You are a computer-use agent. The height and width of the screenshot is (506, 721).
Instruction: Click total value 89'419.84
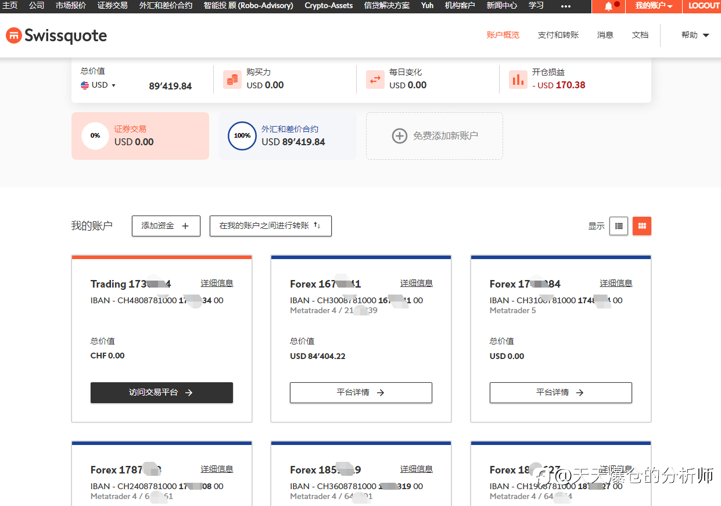(x=170, y=86)
